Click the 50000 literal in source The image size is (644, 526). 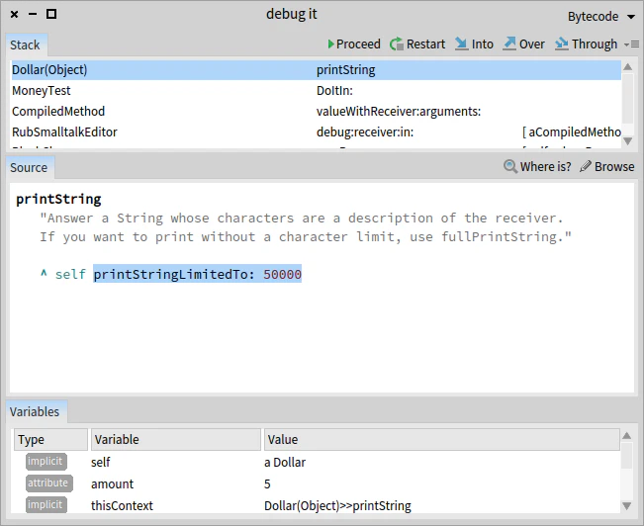[x=283, y=274]
